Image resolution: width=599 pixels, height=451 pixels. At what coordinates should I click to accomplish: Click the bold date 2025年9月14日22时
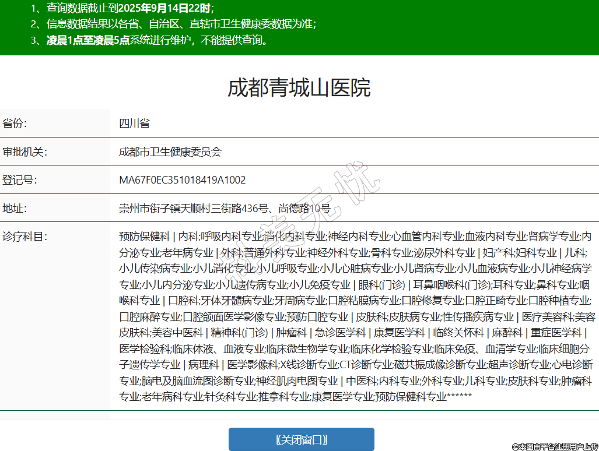[x=169, y=8]
